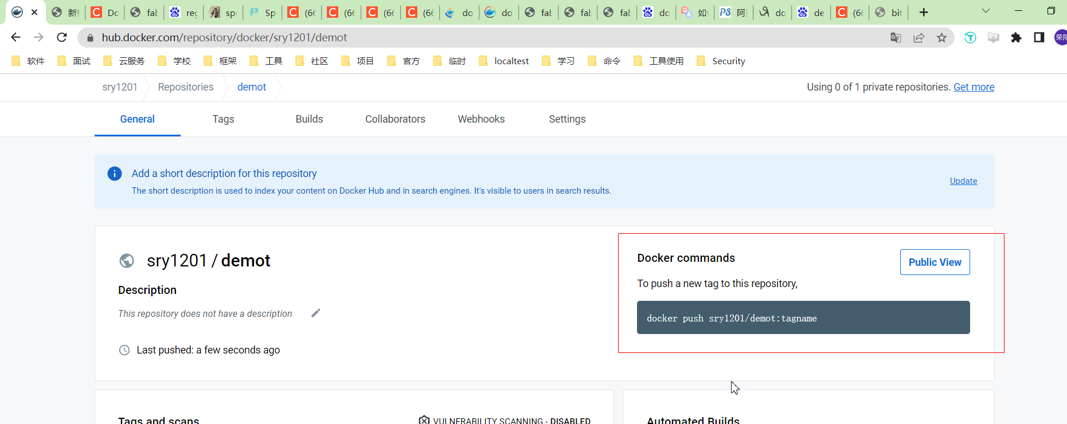Switch to the browser tab labeled PS 阿
1067x424 pixels.
[x=734, y=12]
